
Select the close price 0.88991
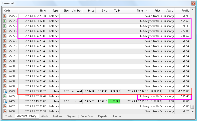point(156,91)
